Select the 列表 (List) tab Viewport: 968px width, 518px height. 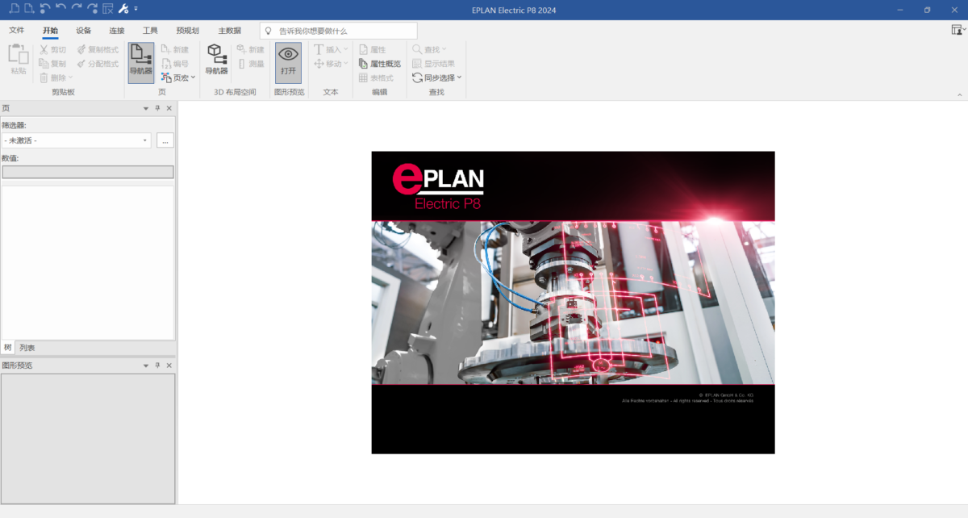[27, 348]
